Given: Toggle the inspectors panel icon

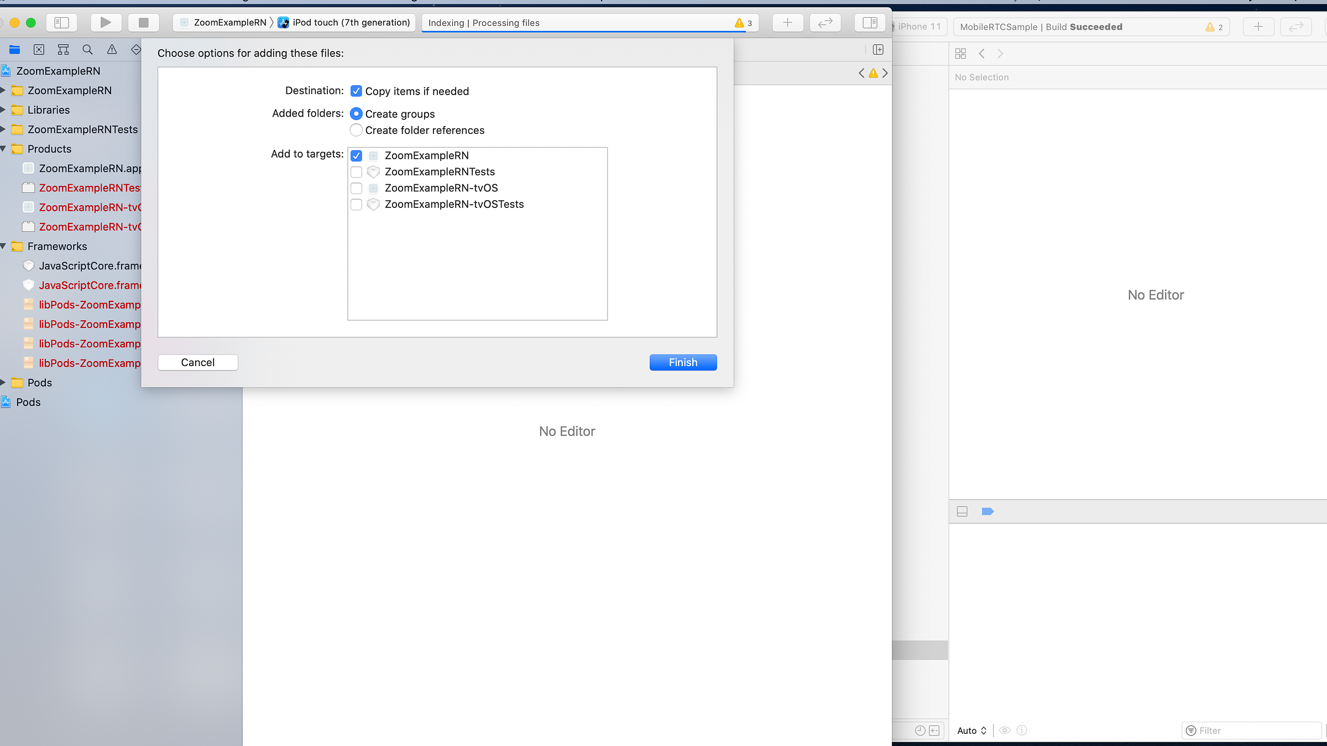Looking at the screenshot, I should coord(870,23).
